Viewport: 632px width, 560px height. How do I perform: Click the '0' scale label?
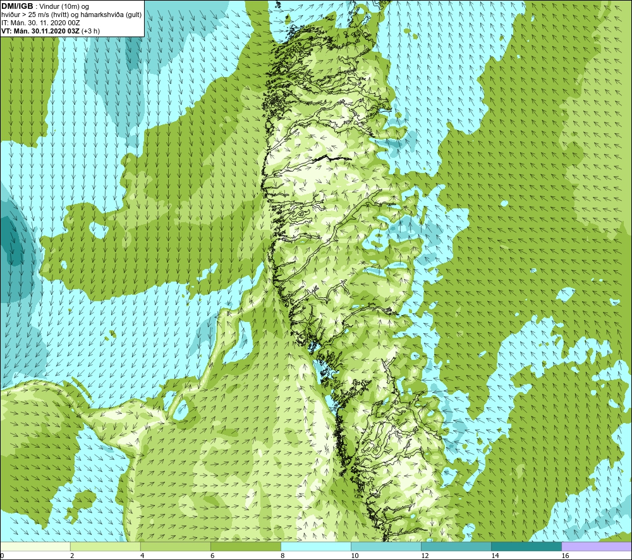coord(2,556)
